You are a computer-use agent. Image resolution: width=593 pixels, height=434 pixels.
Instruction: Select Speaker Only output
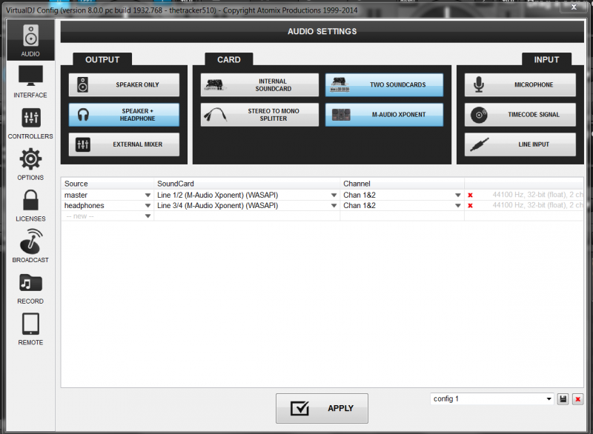[124, 84]
